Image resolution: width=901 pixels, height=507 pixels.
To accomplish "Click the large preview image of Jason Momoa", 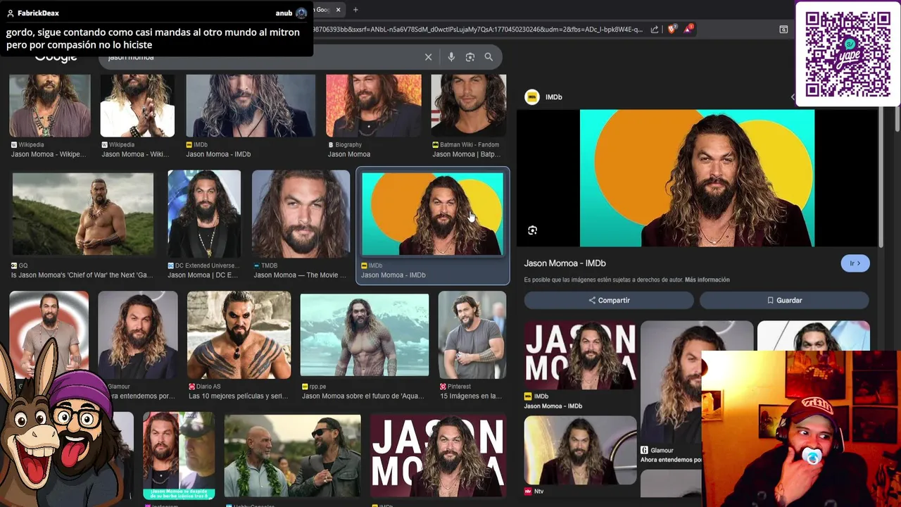I will (x=697, y=178).
